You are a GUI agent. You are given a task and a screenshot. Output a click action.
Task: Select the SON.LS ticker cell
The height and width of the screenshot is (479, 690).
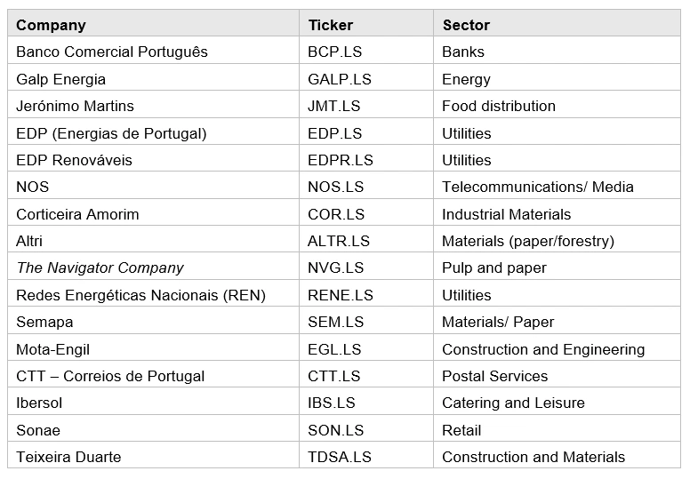click(366, 428)
